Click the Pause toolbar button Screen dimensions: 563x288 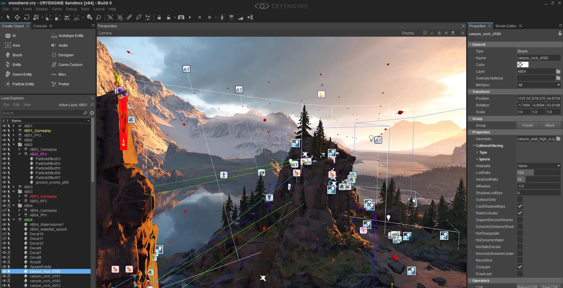click(x=200, y=17)
